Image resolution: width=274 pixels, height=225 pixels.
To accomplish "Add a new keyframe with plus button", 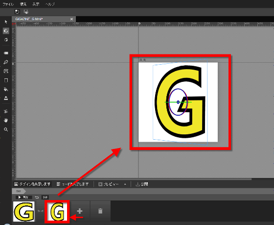I will (x=80, y=211).
